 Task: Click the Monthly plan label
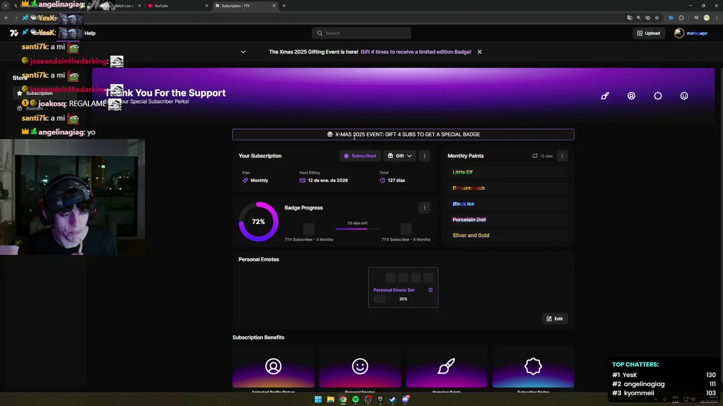coord(259,180)
